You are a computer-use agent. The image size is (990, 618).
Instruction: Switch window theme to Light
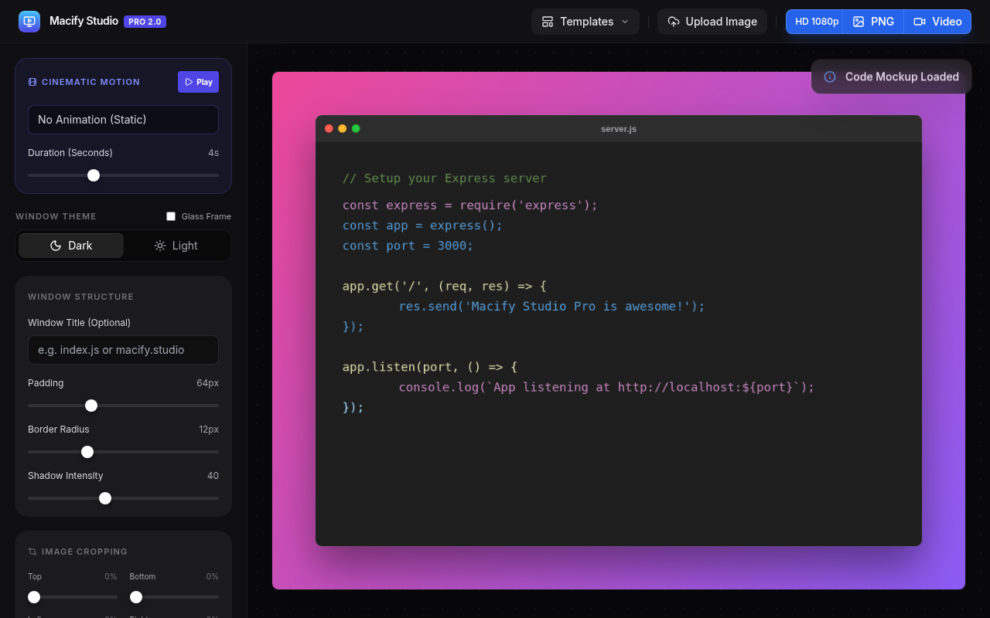(x=176, y=246)
